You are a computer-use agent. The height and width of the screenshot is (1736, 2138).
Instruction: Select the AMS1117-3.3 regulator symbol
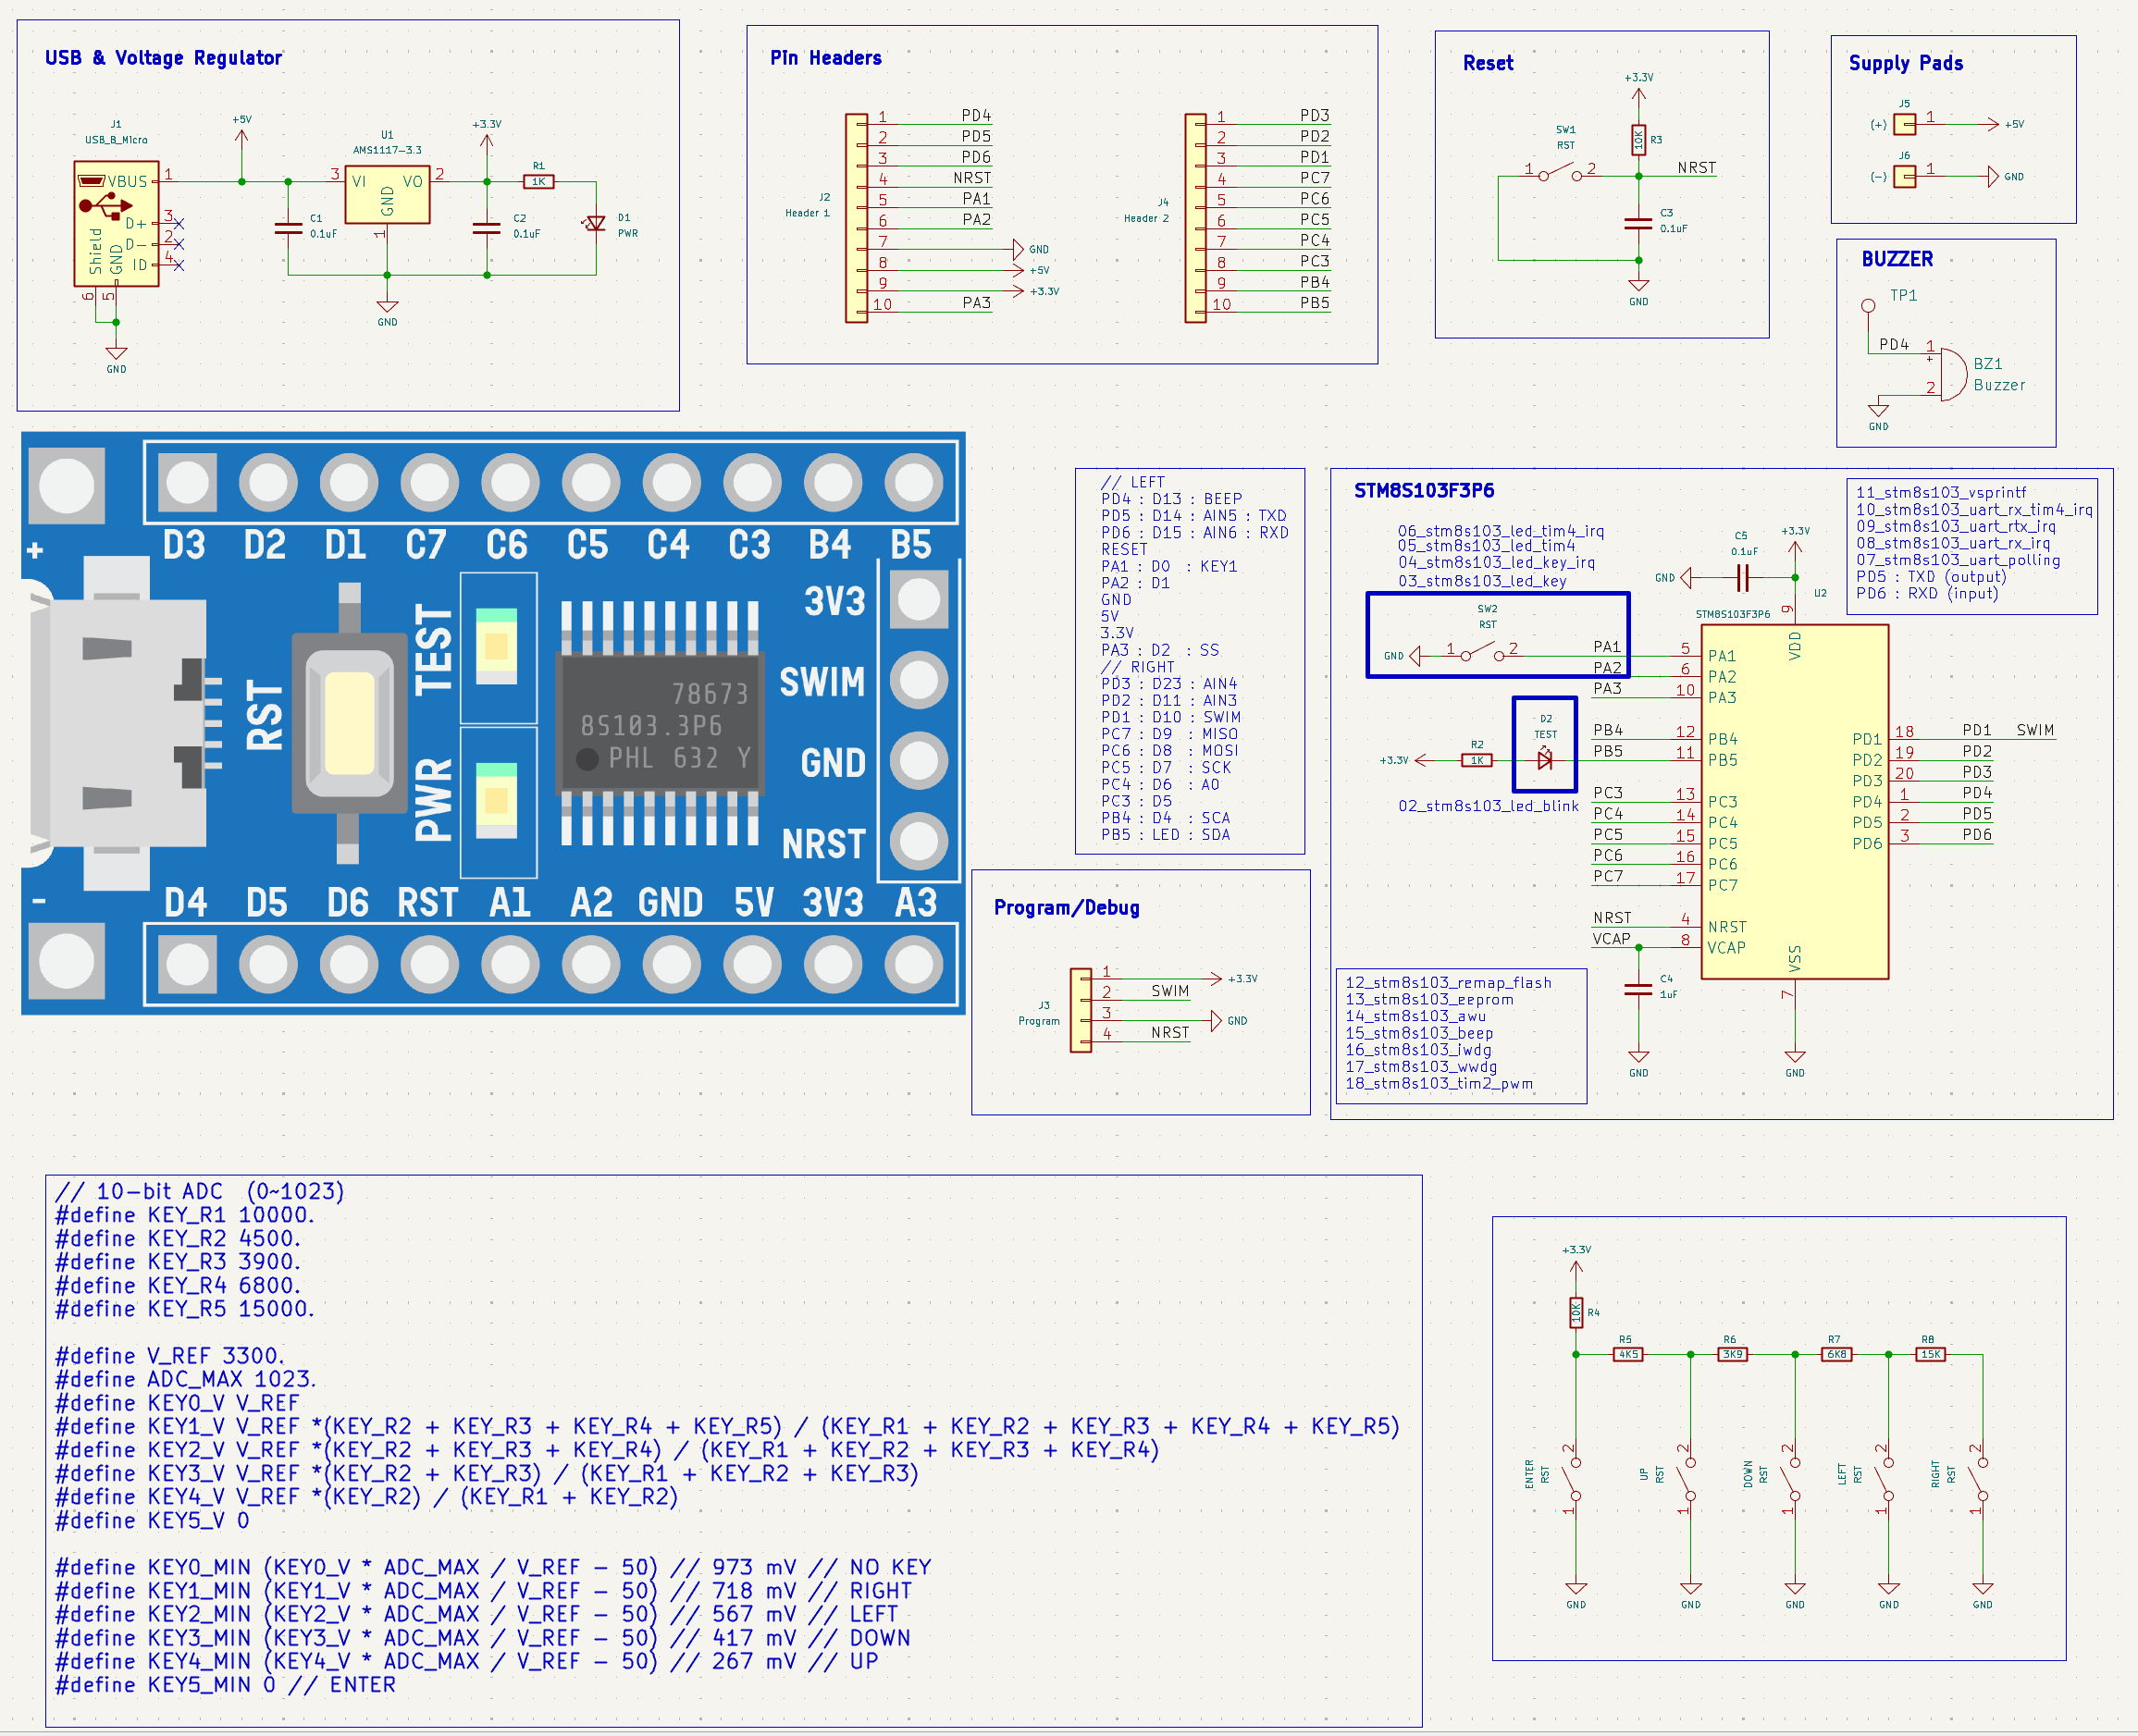pos(387,195)
